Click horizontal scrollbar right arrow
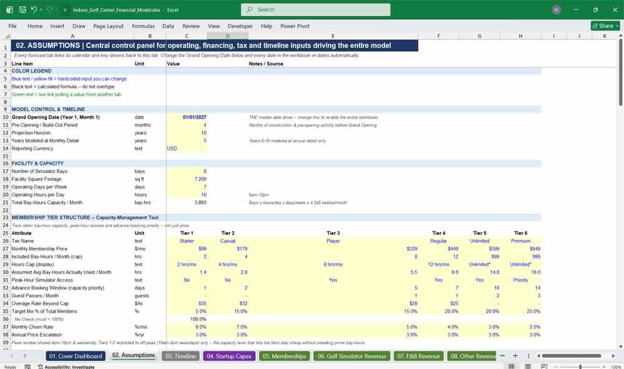 [x=613, y=356]
